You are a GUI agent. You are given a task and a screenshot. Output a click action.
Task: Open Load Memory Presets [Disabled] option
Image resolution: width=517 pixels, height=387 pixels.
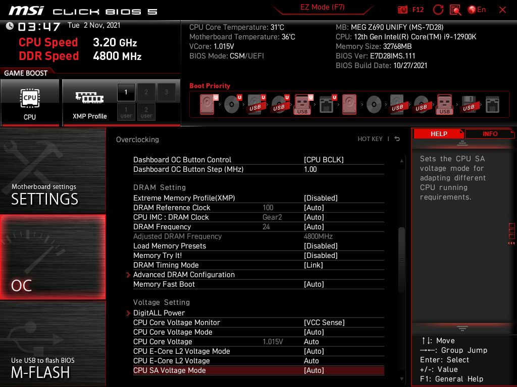click(x=321, y=246)
